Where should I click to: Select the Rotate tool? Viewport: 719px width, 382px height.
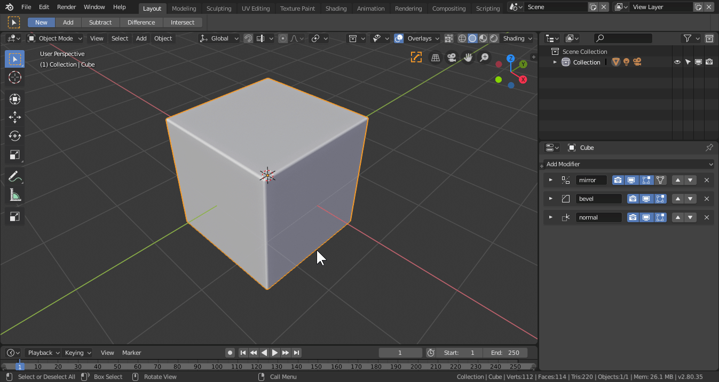tap(15, 136)
